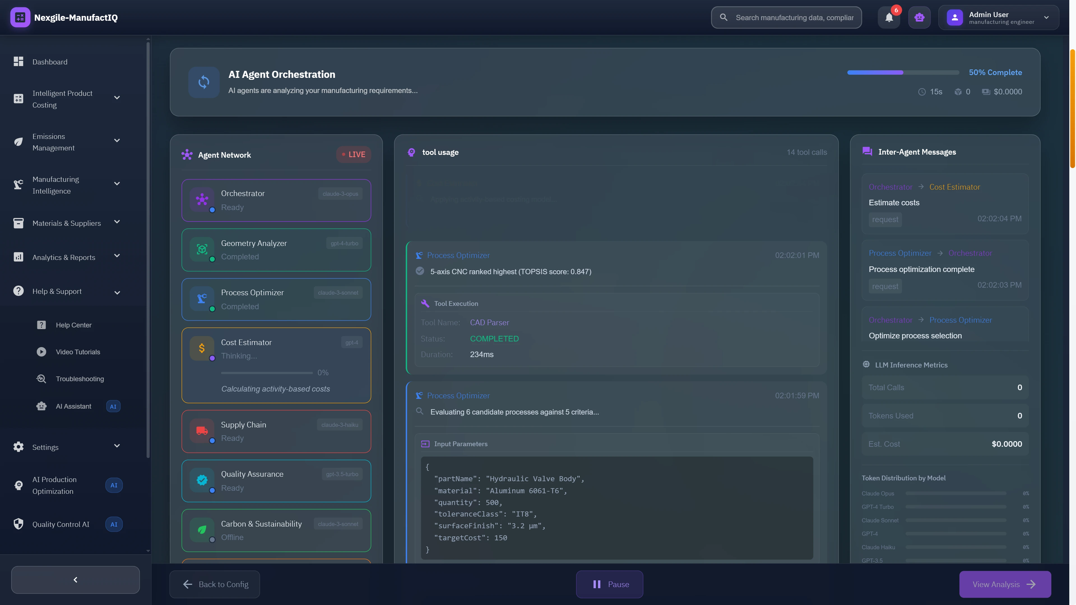Viewport: 1076px width, 605px height.
Task: Open the Dashboard from the sidebar
Action: 49,61
